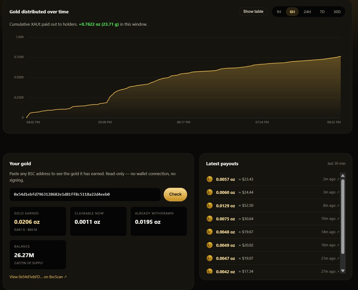
Task: Click the coin icon beside 0.0049 oz payout
Action: tap(209, 245)
